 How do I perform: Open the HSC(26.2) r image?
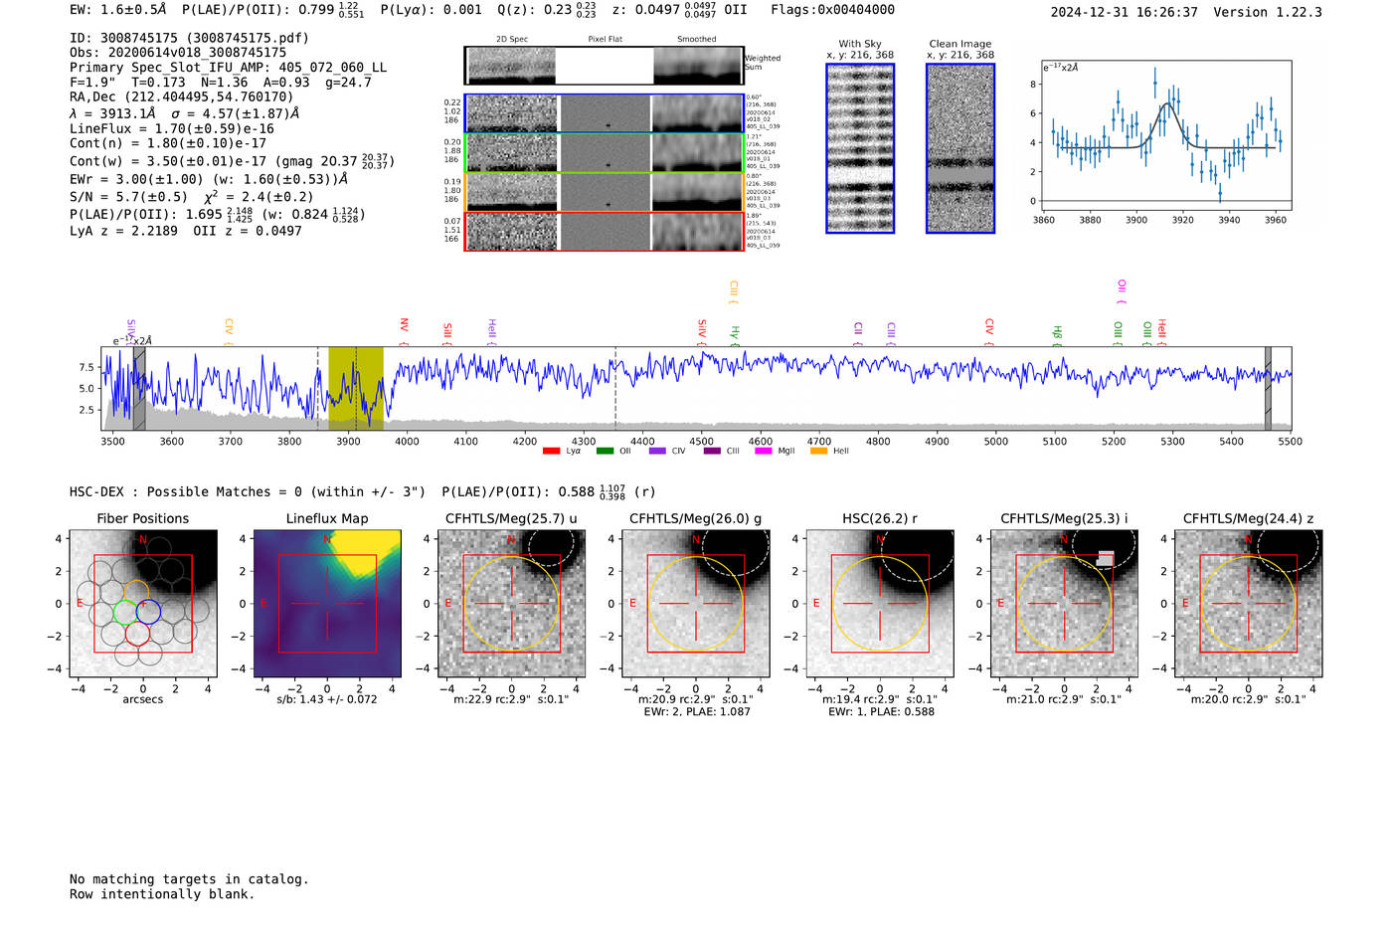(x=880, y=603)
